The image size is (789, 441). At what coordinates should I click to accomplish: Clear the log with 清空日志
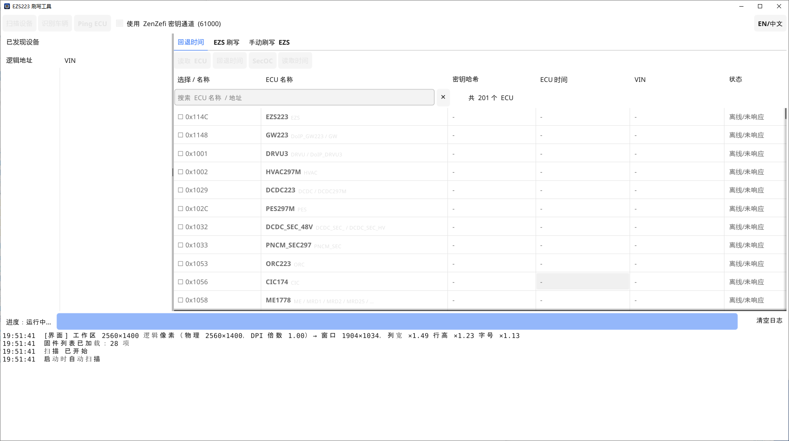pyautogui.click(x=769, y=320)
